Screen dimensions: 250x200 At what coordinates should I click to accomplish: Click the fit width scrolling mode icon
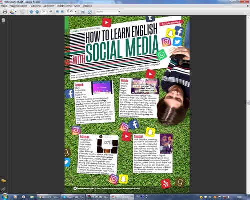(x=83, y=12)
